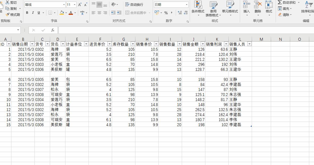The width and height of the screenshot is (314, 165).
Task: Click the delete cells (删除) button
Action: (258, 8)
